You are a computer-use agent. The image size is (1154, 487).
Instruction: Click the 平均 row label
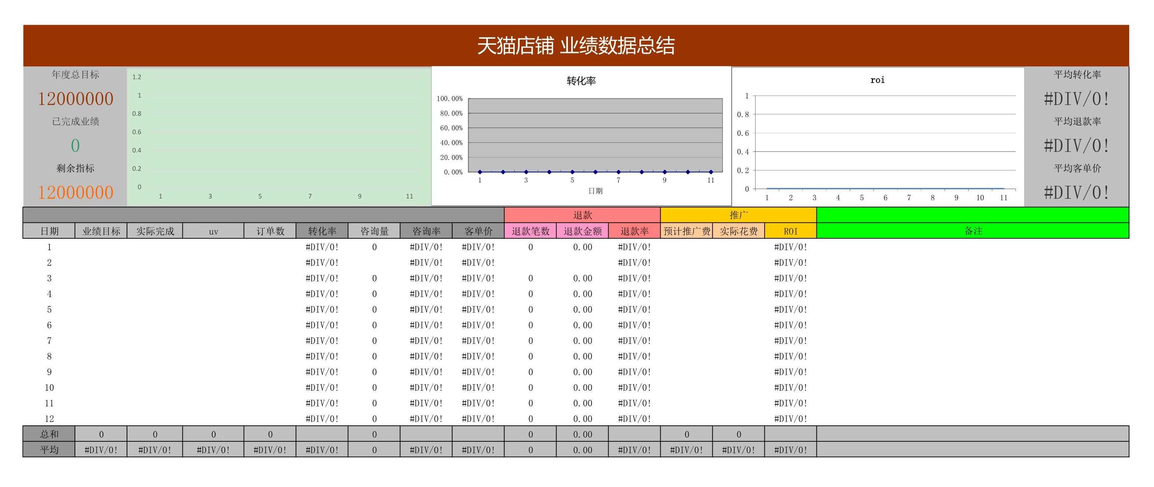tap(49, 449)
